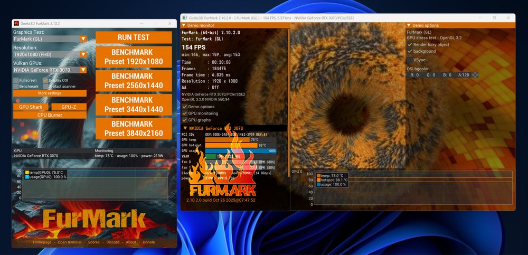Disable the Display OSI checkbox
The width and height of the screenshot is (528, 255).
click(x=45, y=80)
